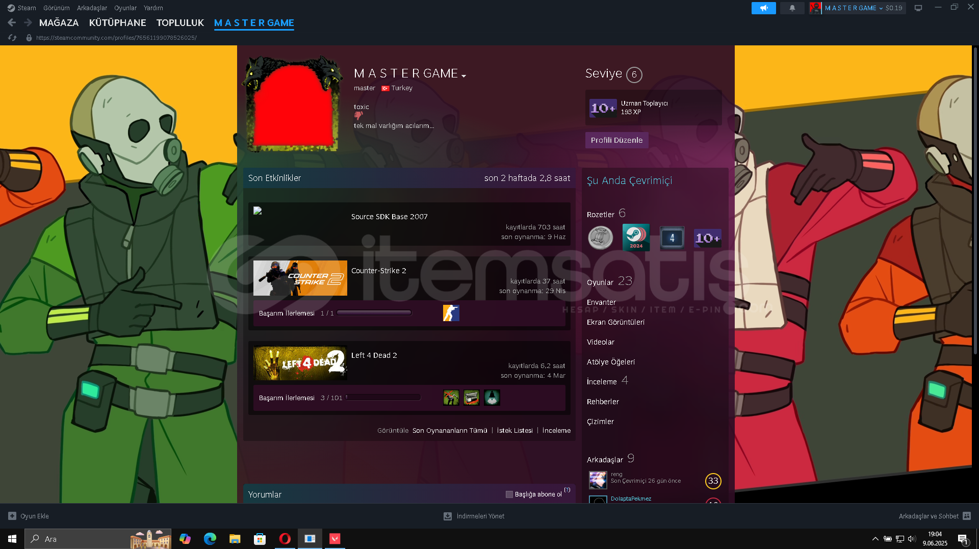
Task: Open the Opera browser on taskbar
Action: 285,539
